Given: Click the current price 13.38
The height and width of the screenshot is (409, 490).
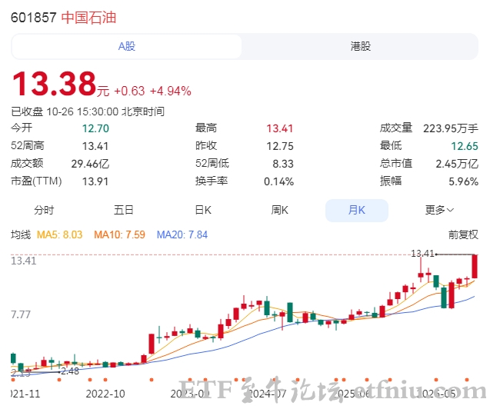Looking at the screenshot, I should [x=54, y=84].
